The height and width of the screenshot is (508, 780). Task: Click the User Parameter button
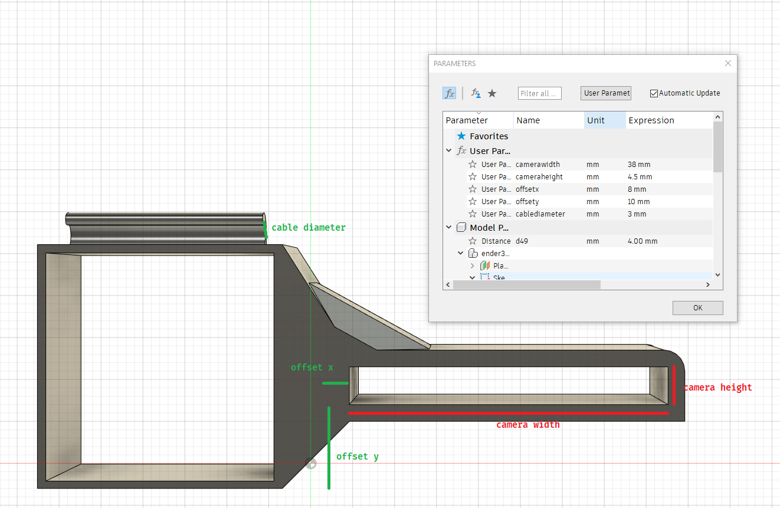tap(606, 93)
